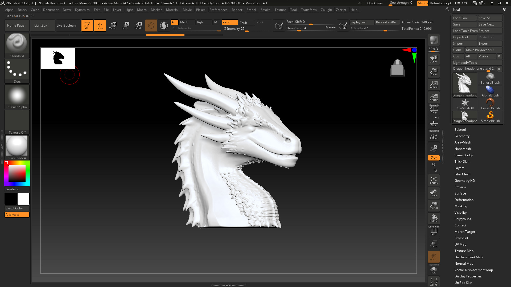This screenshot has width=511, height=287.
Task: Toggle Ghost transparency
Action: pyautogui.click(x=434, y=257)
